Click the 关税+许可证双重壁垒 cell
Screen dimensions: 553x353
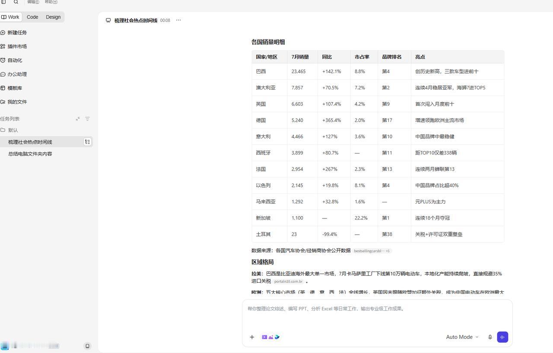pyautogui.click(x=439, y=234)
